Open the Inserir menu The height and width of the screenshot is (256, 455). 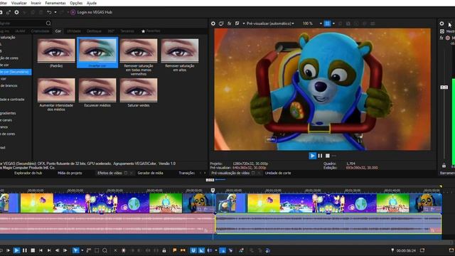coord(36,3)
